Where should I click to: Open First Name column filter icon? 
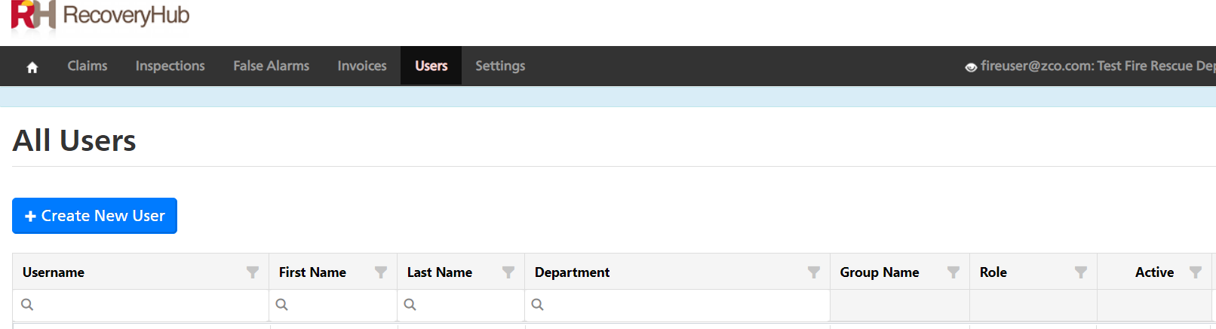[381, 272]
